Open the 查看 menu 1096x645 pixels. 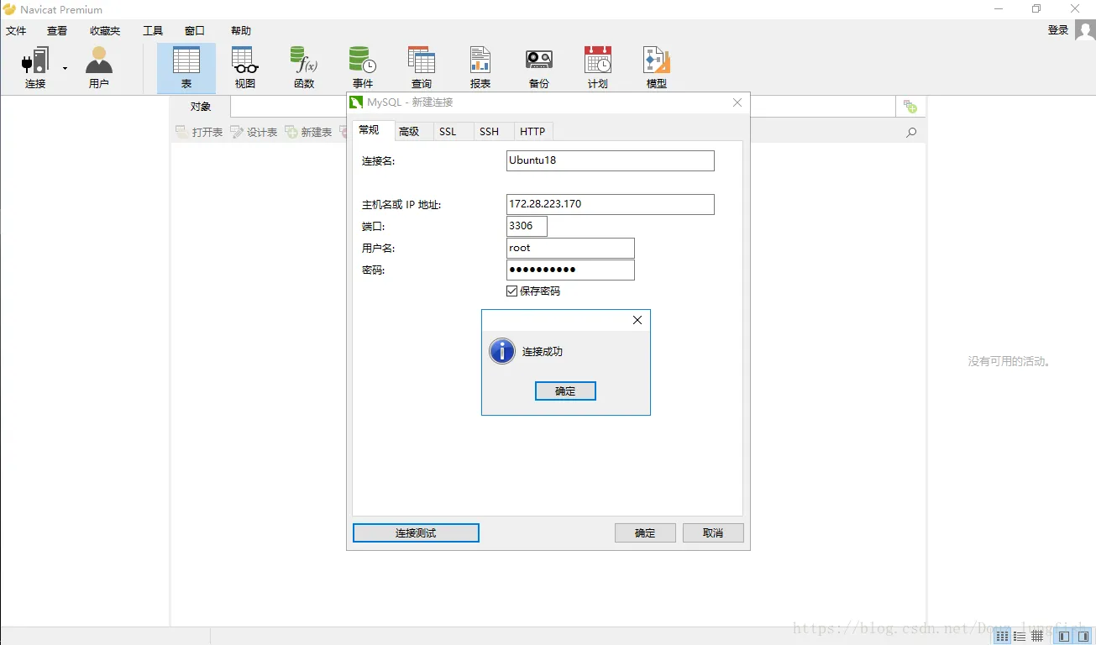click(57, 30)
